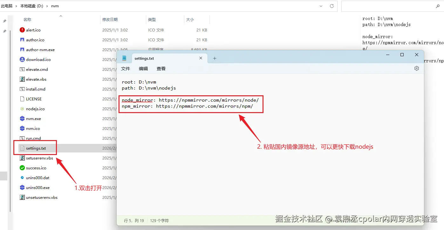This screenshot has height=230, width=444.
Task: Select the install.cmd file icon
Action: [x=22, y=89]
